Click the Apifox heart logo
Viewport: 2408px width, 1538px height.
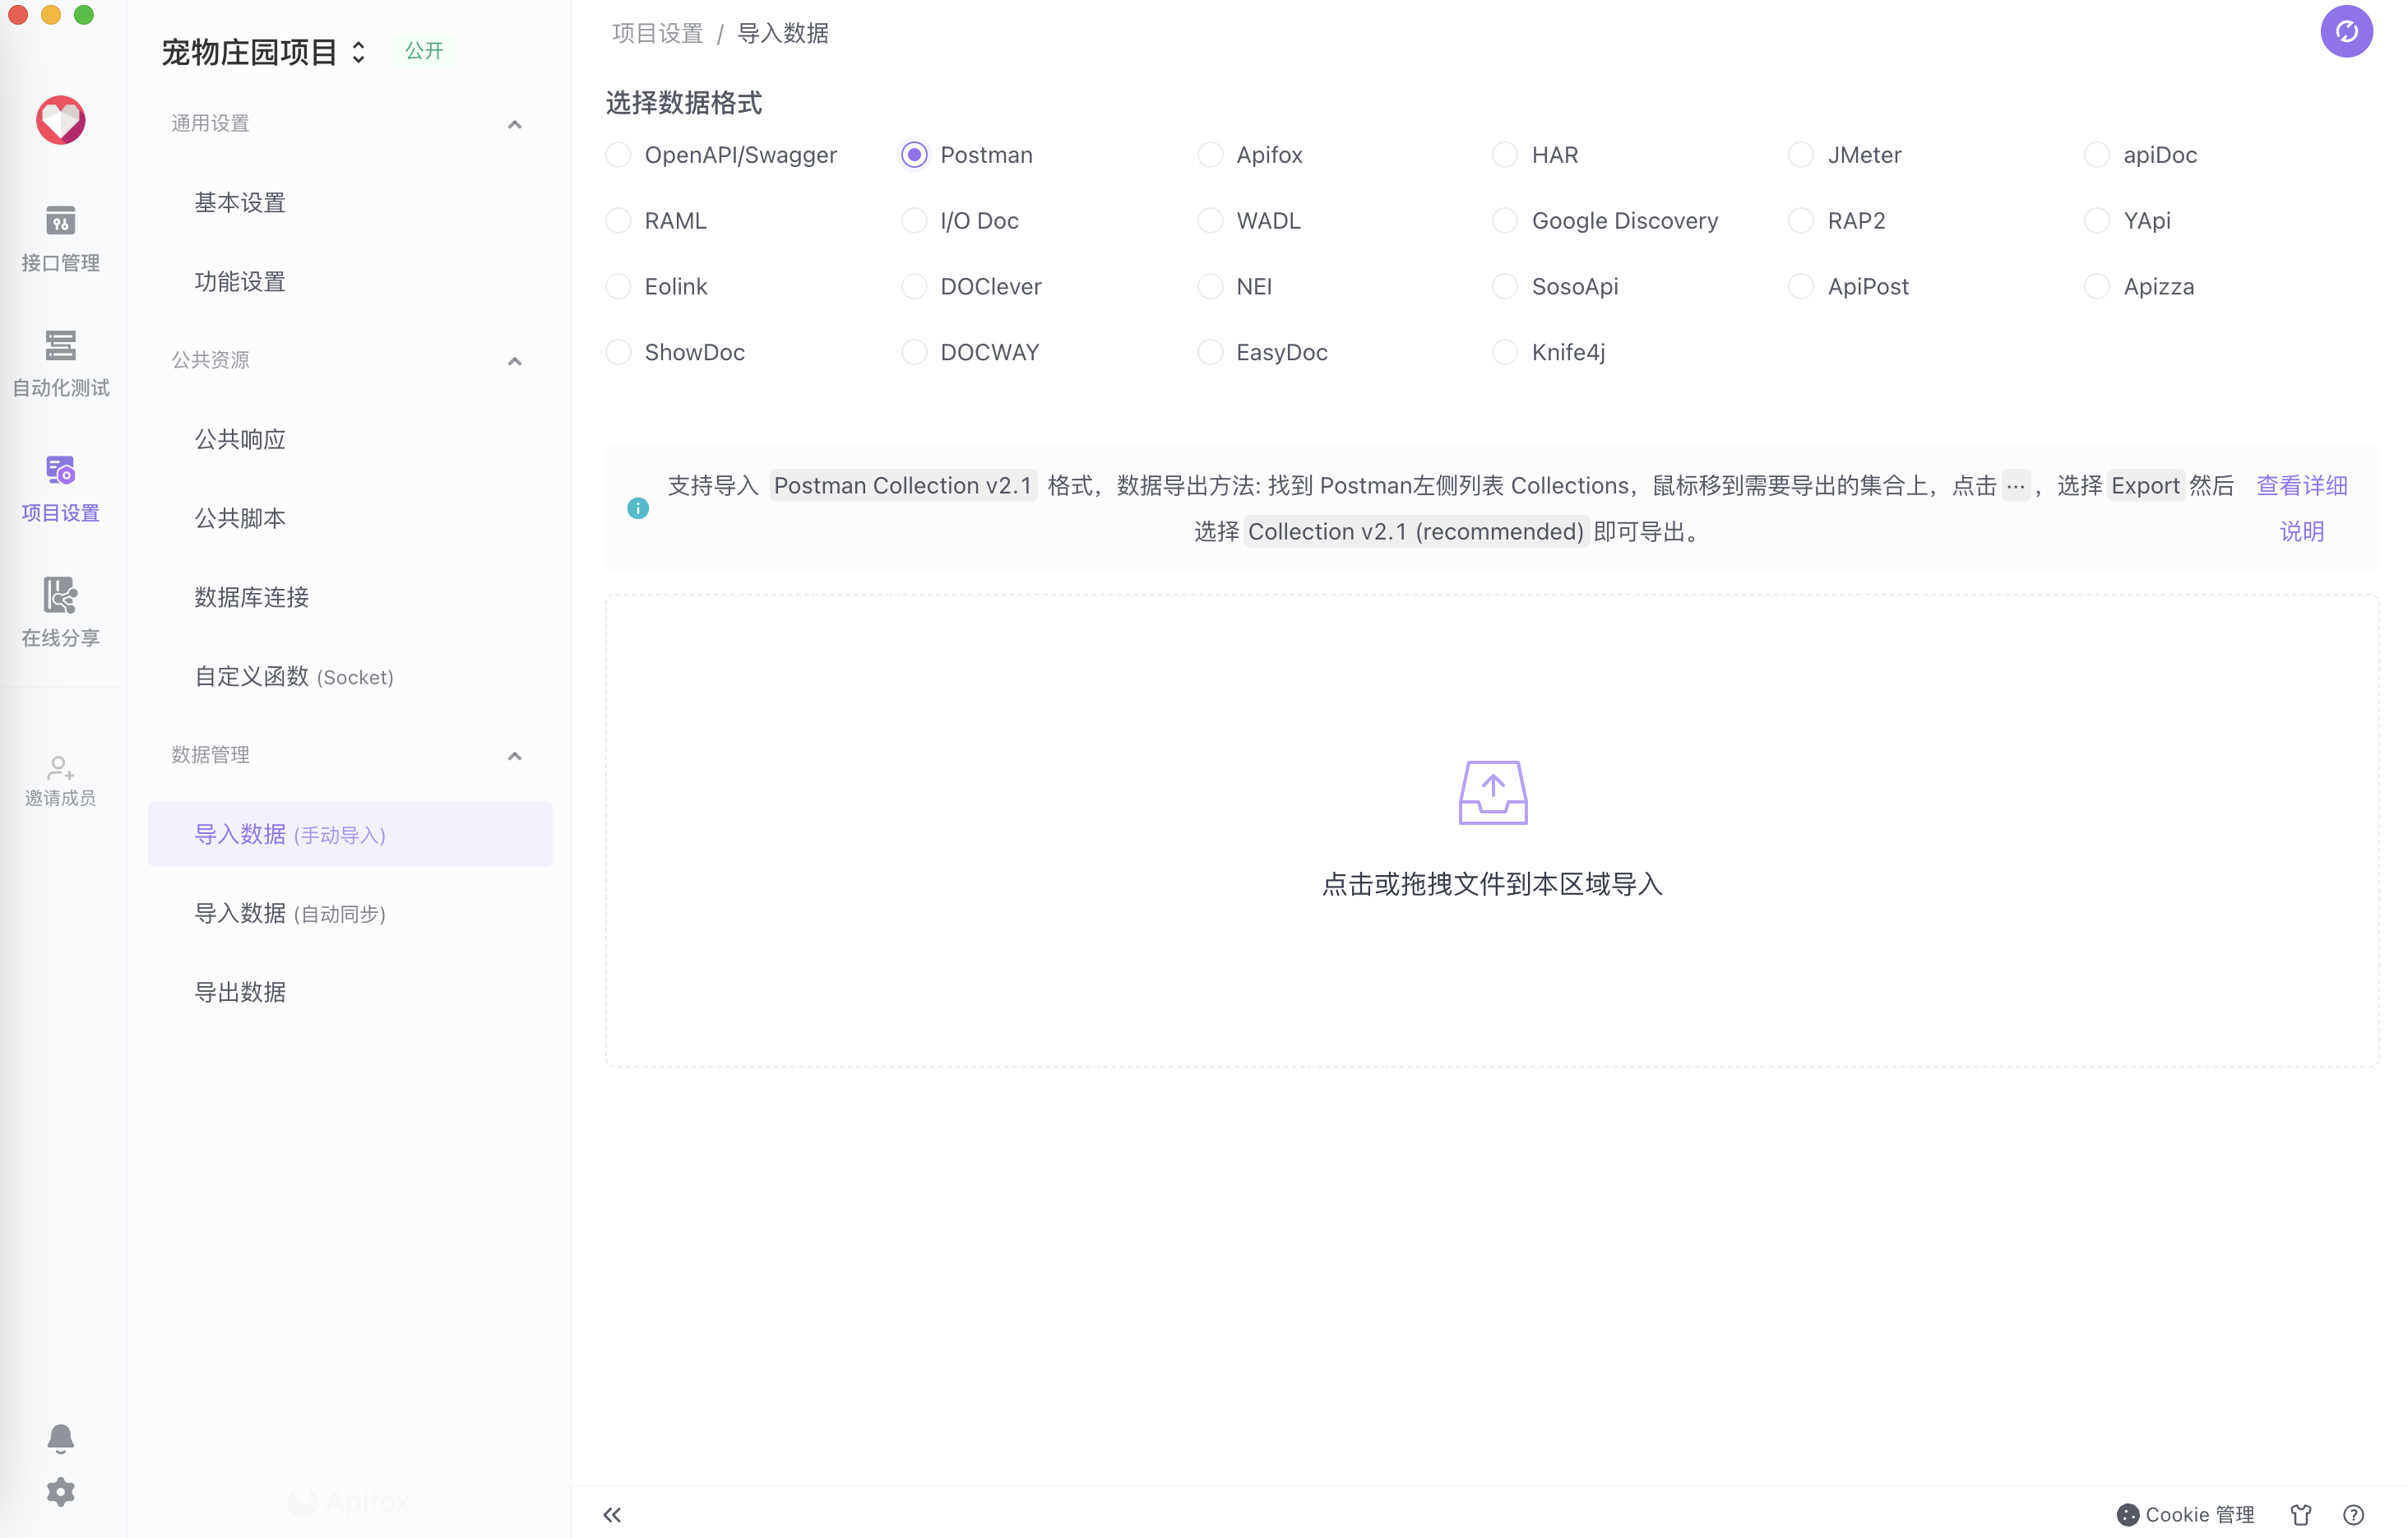[60, 120]
